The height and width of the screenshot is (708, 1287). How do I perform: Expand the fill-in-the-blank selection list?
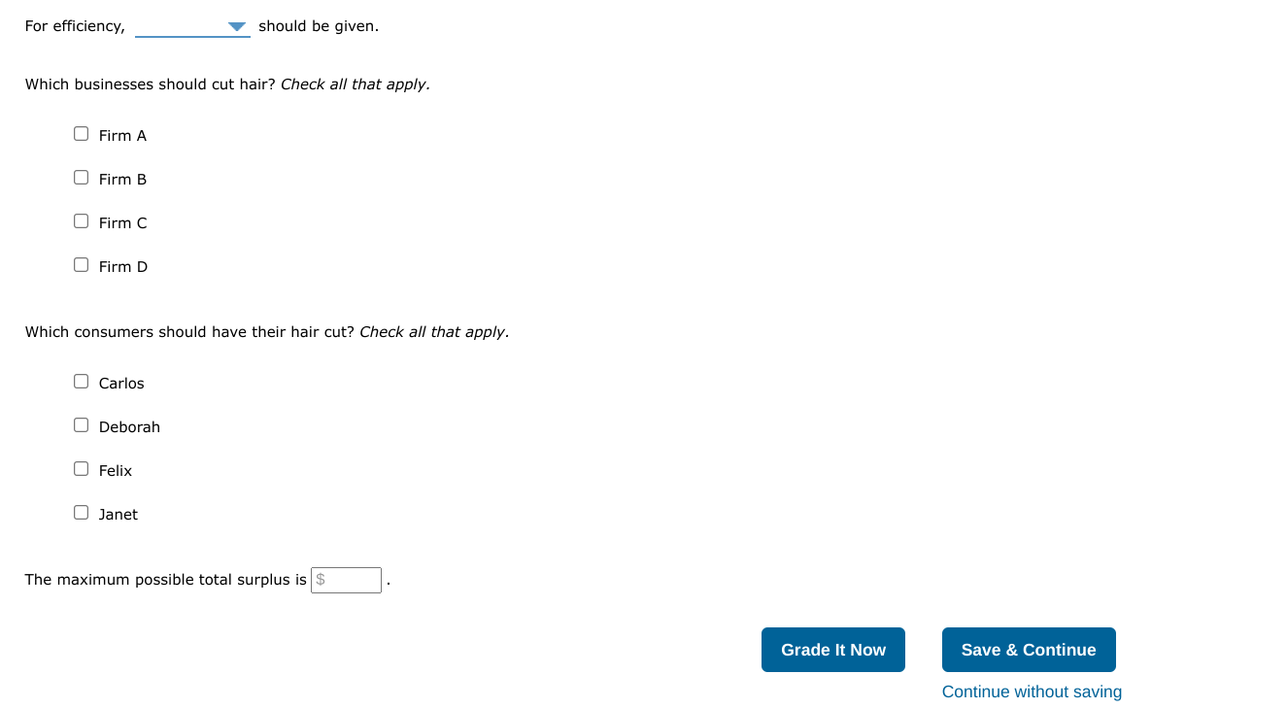[192, 26]
